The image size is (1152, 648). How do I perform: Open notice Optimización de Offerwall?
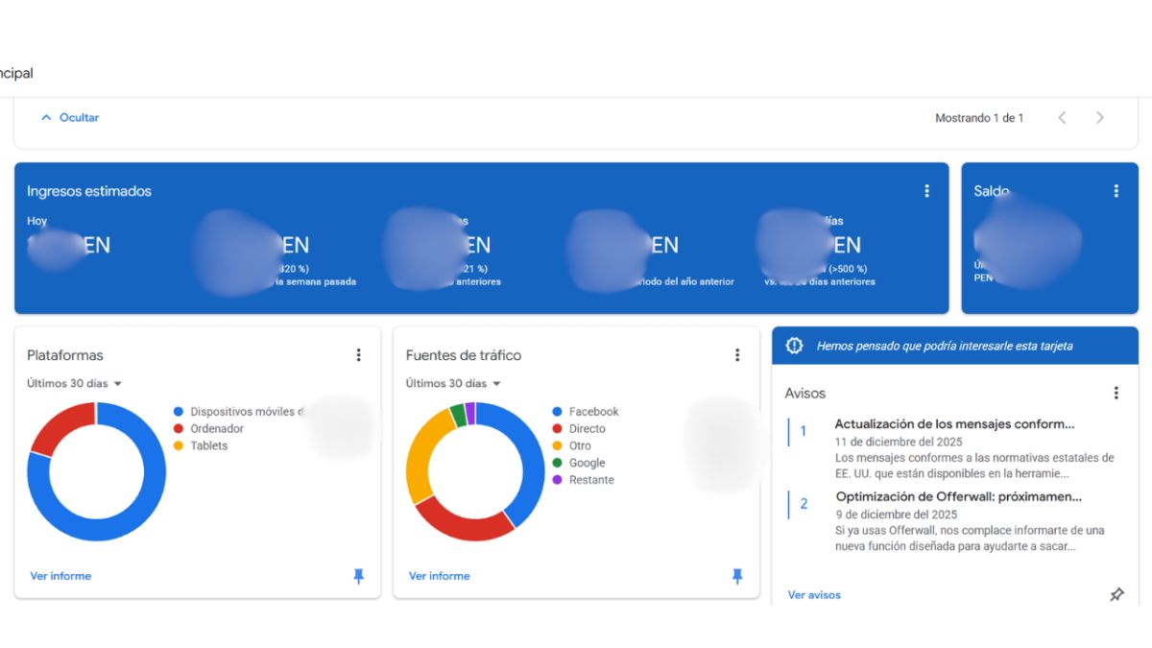(x=958, y=497)
